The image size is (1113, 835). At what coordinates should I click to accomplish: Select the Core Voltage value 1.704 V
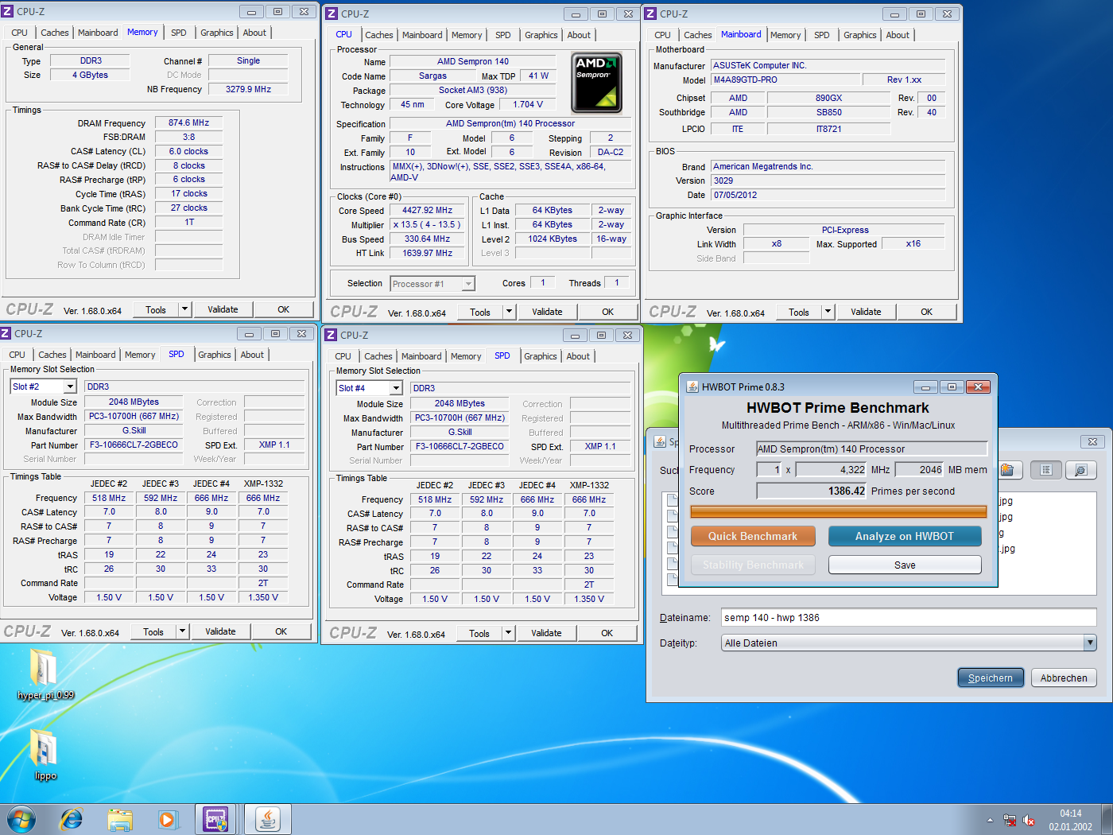coord(528,104)
